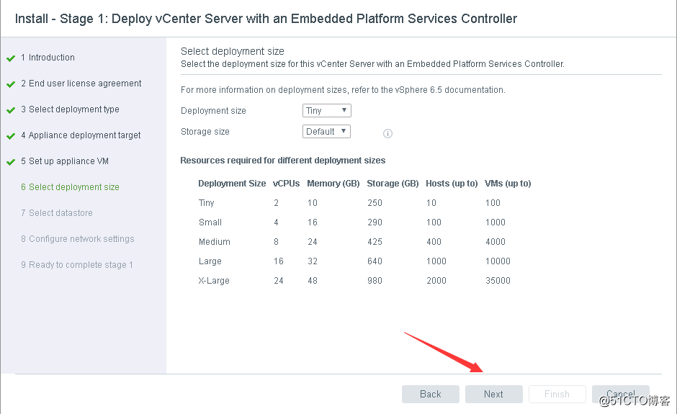Screen dimensions: 677x414
Task: Click the VMs (up to) column header
Action: tap(508, 184)
